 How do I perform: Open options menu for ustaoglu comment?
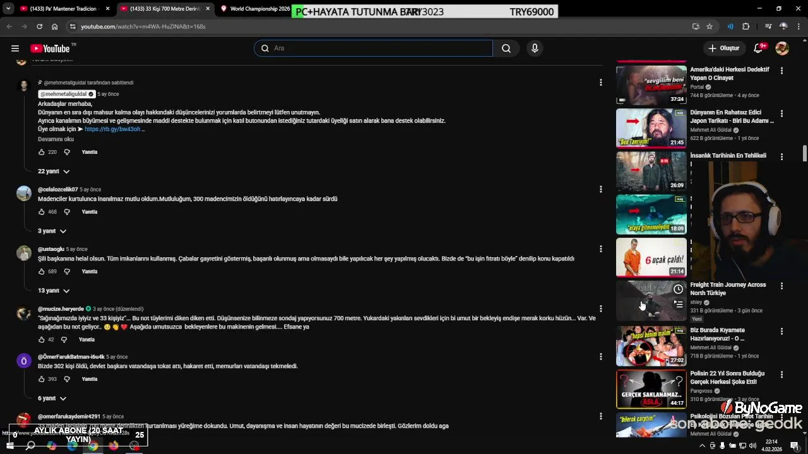tap(600, 249)
